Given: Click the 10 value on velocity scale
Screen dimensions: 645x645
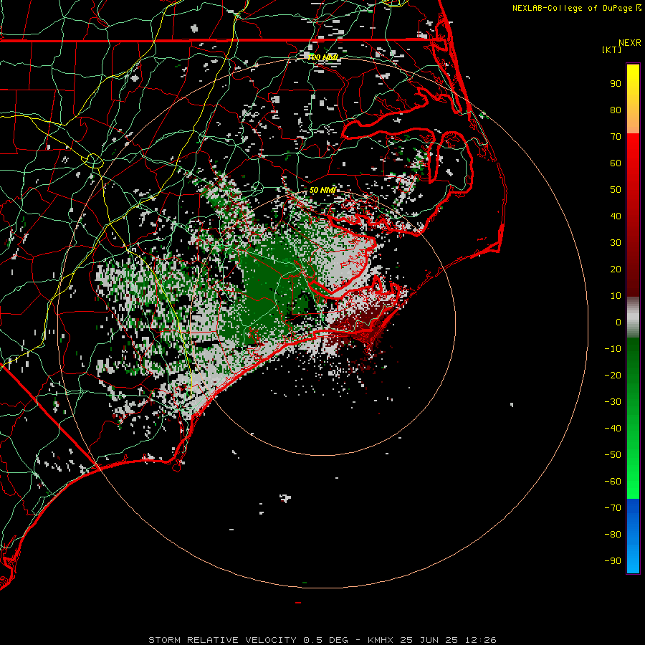Looking at the screenshot, I should [616, 296].
